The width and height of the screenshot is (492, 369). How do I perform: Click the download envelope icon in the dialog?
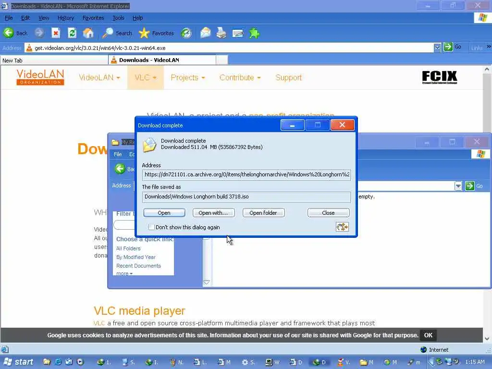(149, 145)
